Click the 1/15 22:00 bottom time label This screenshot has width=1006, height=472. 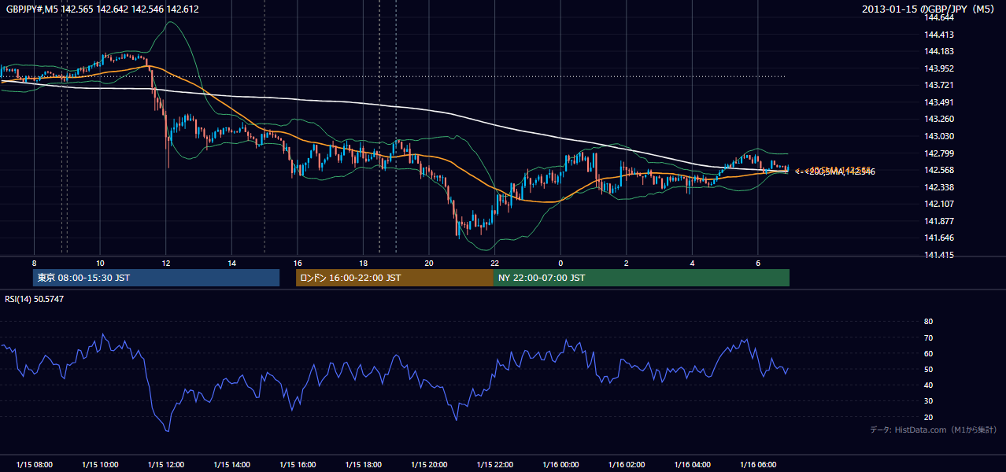point(495,465)
